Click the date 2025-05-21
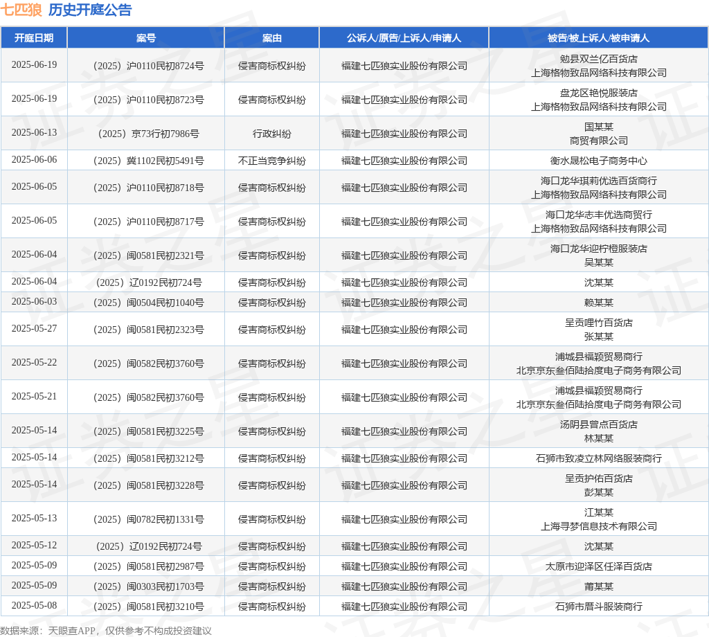This screenshot has width=709, height=637. pos(35,396)
